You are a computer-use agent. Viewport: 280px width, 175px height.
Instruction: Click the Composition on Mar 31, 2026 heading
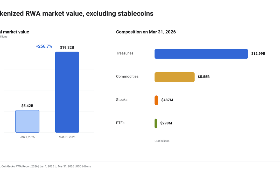[x=146, y=32]
